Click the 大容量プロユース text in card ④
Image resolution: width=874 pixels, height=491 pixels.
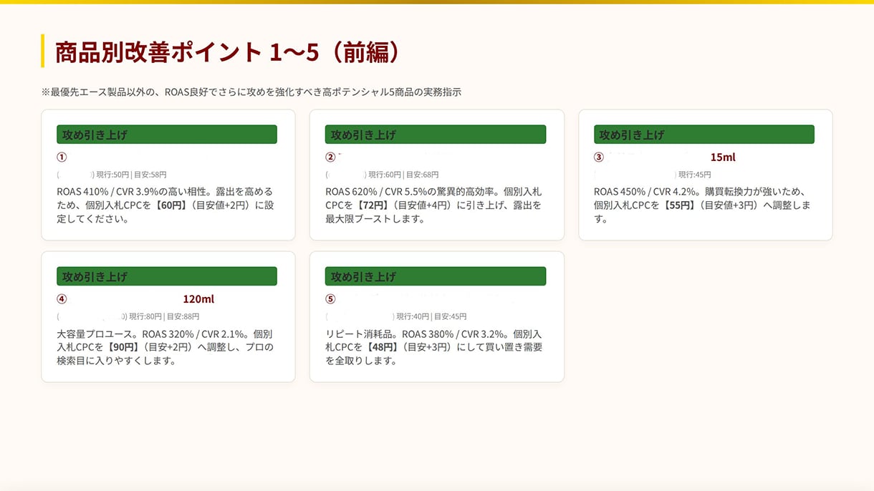point(93,334)
